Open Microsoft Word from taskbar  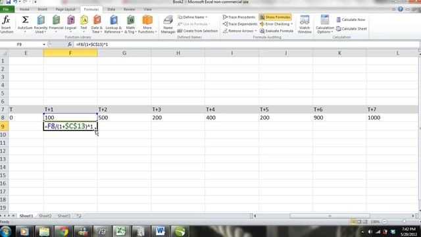click(160, 231)
